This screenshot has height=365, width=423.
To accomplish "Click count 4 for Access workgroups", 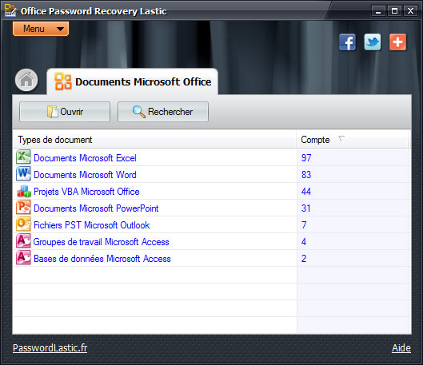I will [x=304, y=242].
